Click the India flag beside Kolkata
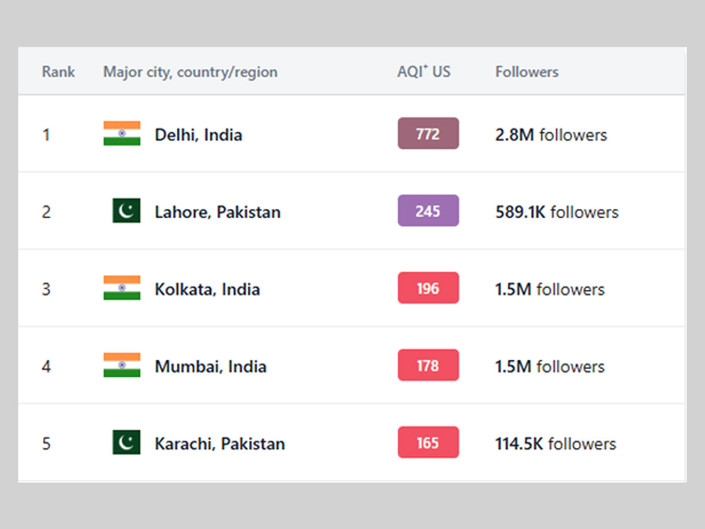The width and height of the screenshot is (705, 529). [x=122, y=288]
